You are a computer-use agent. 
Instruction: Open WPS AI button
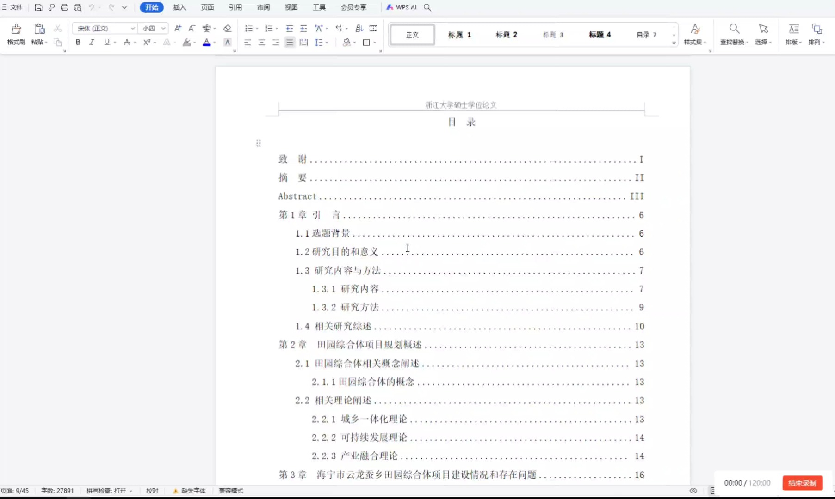401,7
